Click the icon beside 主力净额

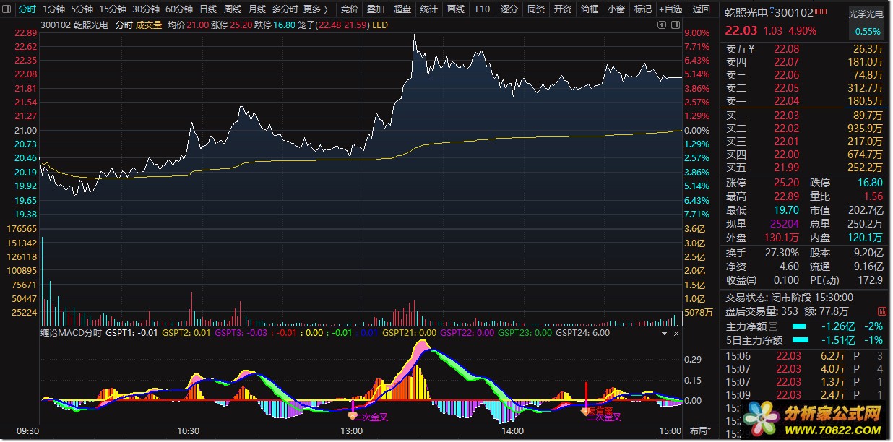tap(773, 327)
